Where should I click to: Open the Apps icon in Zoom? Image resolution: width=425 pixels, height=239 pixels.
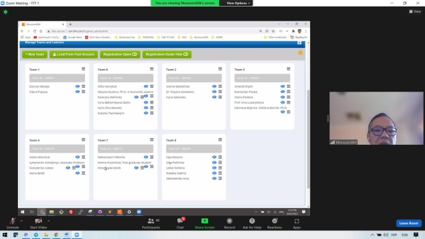coord(297,221)
